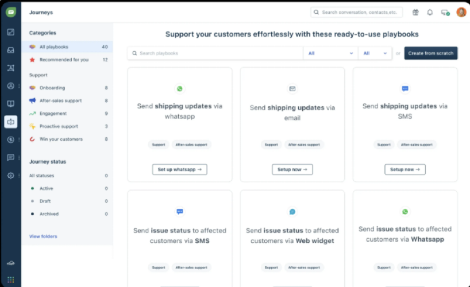Open the dashboard icon in sidebar

(11, 32)
